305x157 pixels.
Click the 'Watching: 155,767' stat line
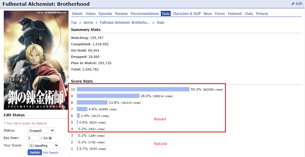tap(87, 38)
